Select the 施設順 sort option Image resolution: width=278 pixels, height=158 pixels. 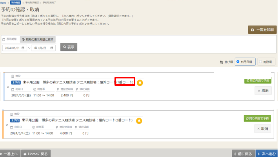tap(267, 62)
